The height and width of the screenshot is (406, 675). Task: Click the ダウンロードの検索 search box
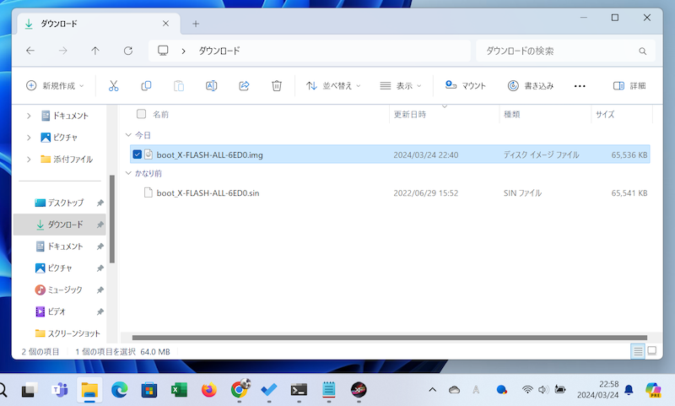click(563, 51)
